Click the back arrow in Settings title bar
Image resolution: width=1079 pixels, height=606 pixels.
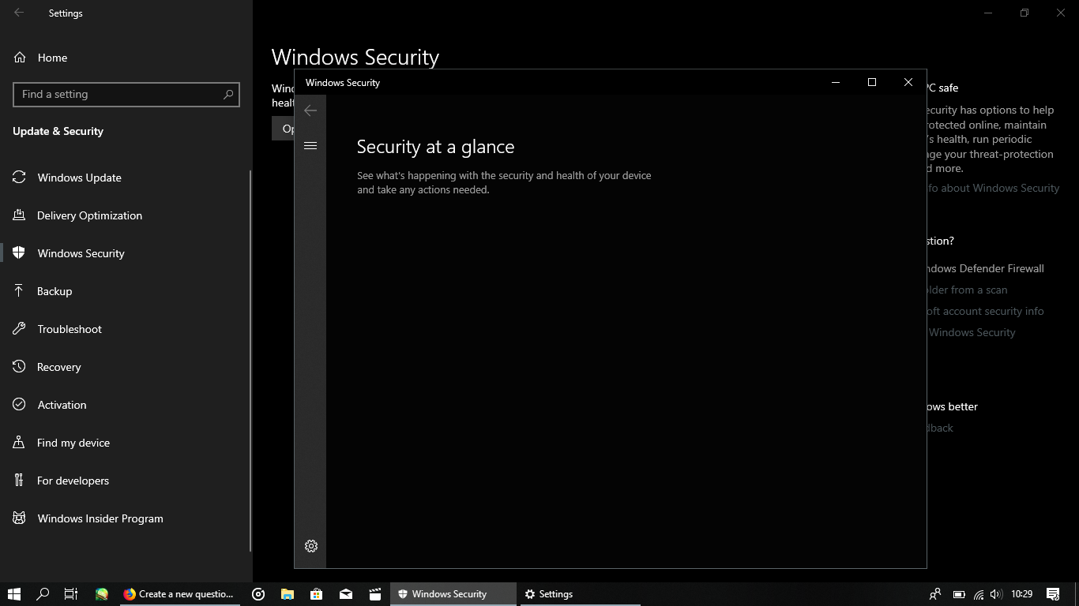(19, 13)
